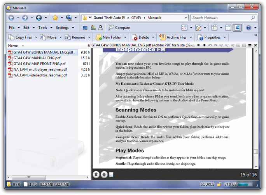Image resolution: width=266 pixels, height=195 pixels.
Task: Click the Compare tool
Action: [119, 28]
